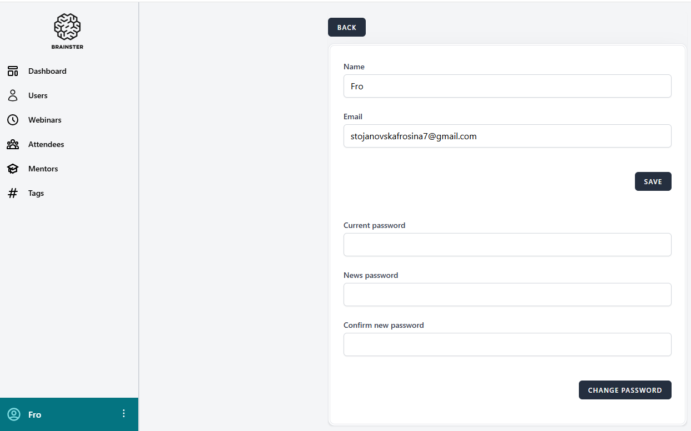Screen dimensions: 691x431
Task: Focus the Confirm new password field
Action: [507, 344]
